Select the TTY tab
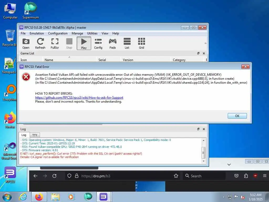This screenshot has height=202, width=269. click(35, 135)
